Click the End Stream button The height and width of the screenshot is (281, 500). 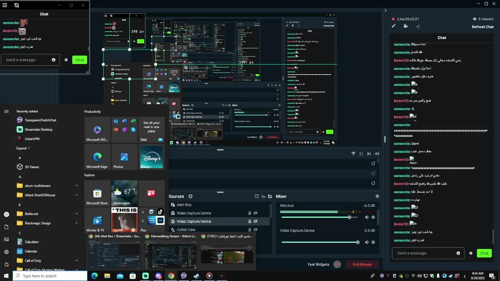(x=362, y=264)
